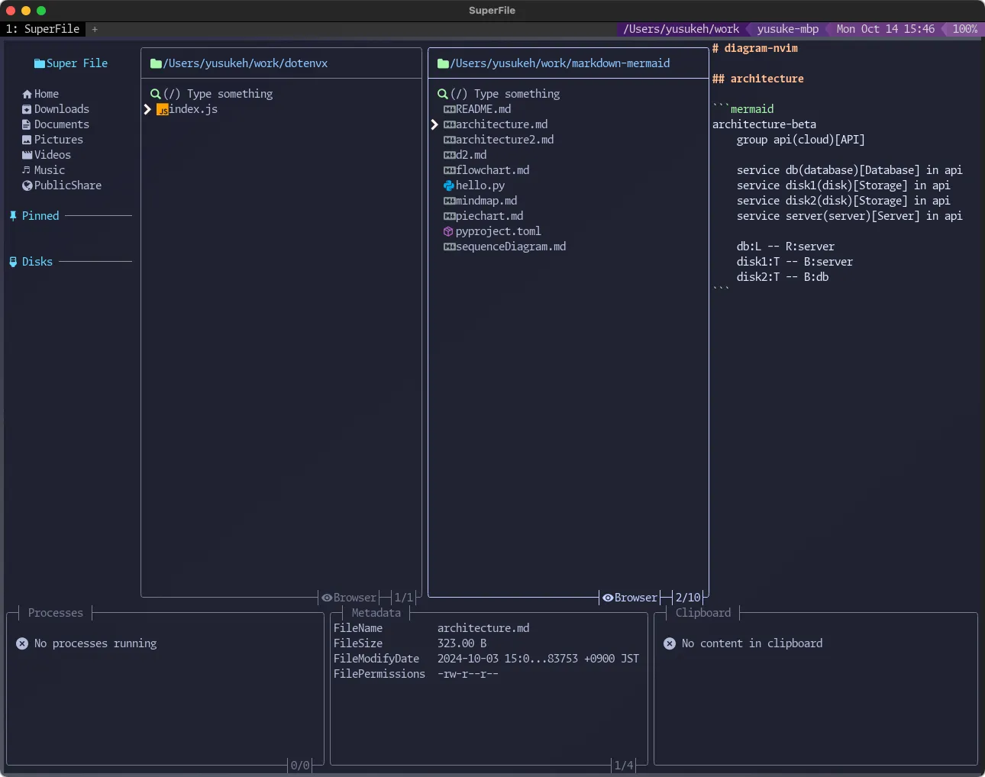This screenshot has width=985, height=777.
Task: Click the Disks section label
Action: pos(37,262)
